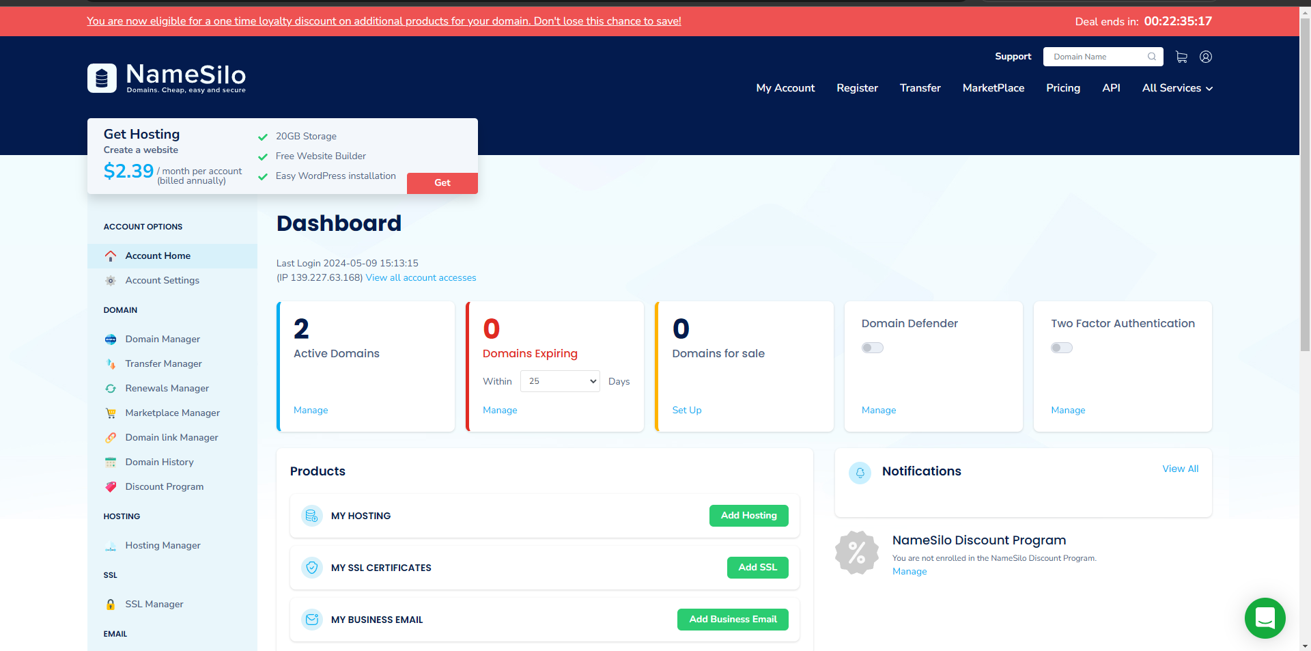
Task: Open the Transfer nav item
Action: pyautogui.click(x=920, y=88)
